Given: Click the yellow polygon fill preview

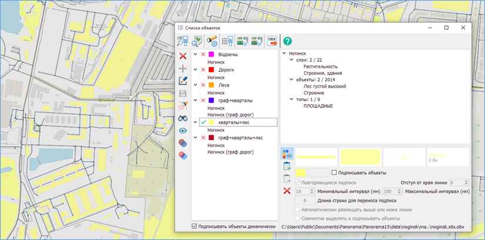Looking at the screenshot, I should point(360,157).
